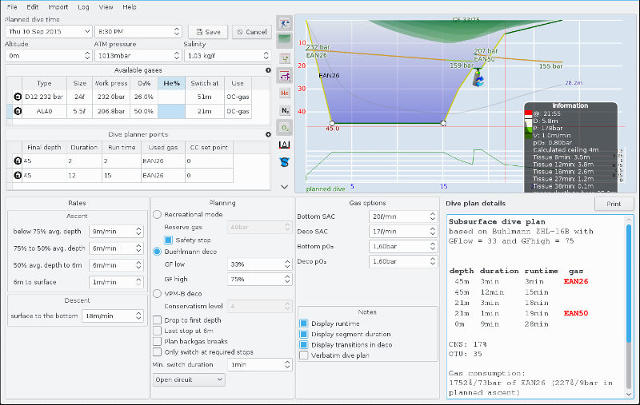This screenshot has height=405, width=640.
Task: Enable VPM-B deco option
Action: tap(157, 293)
